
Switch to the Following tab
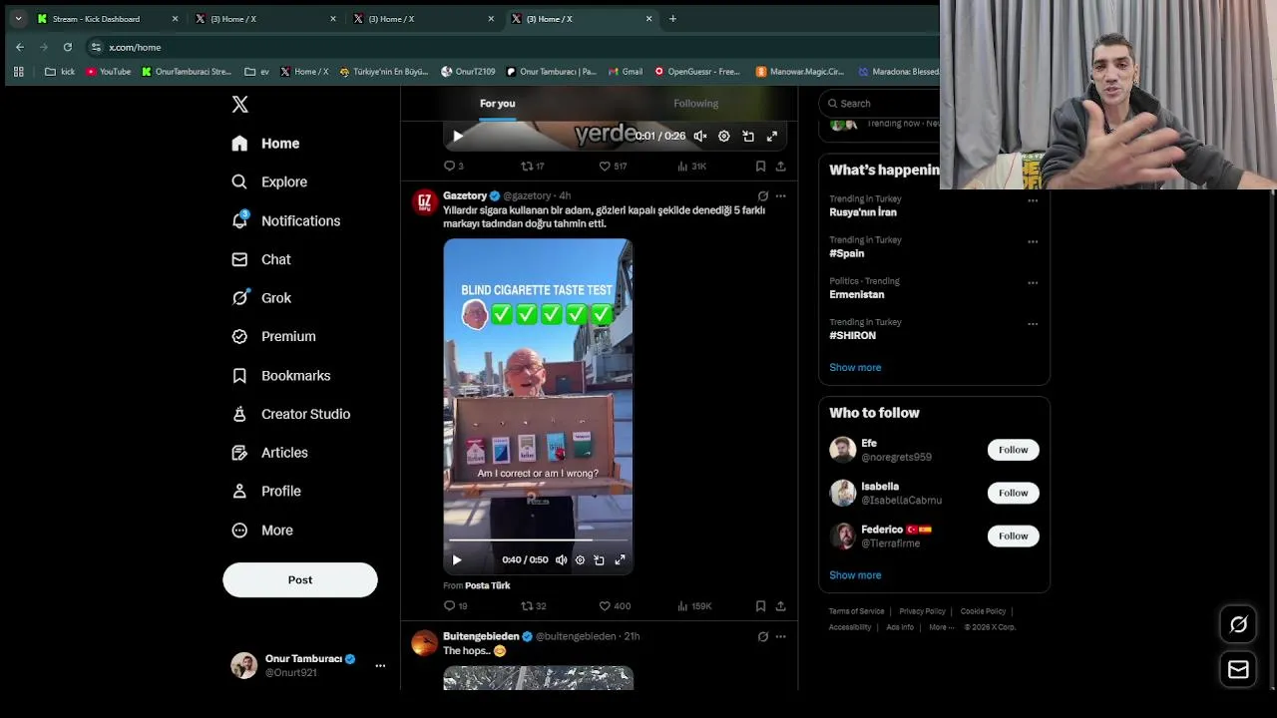[695, 104]
